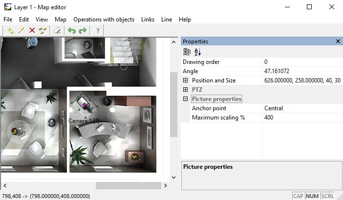This screenshot has width=343, height=200.
Task: Select Camera 1 icon on the map
Action: pyautogui.click(x=85, y=105)
